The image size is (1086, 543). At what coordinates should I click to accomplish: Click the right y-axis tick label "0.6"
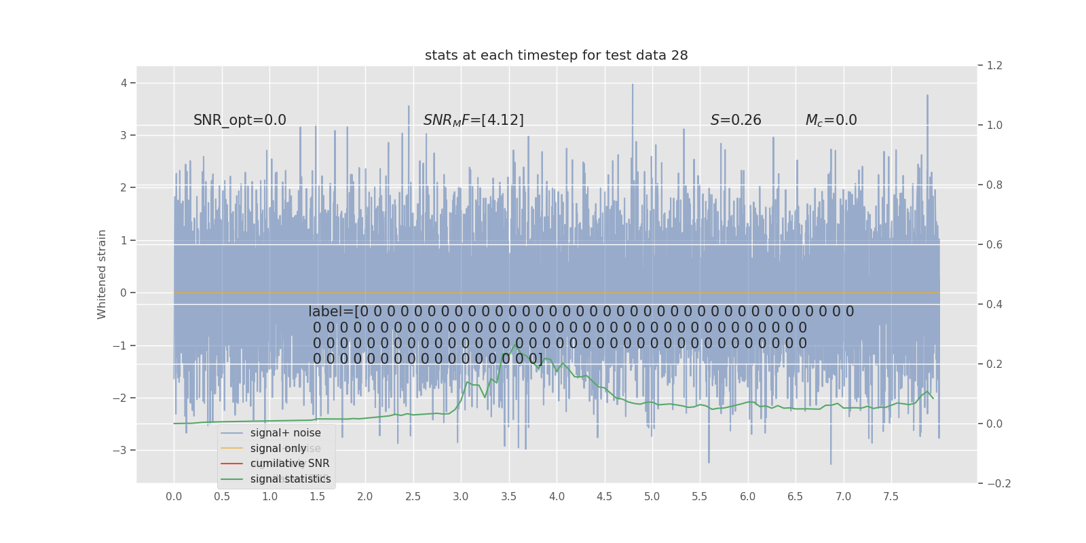pos(994,245)
